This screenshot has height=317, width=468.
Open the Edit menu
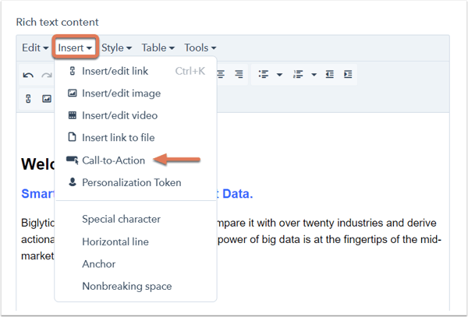click(x=35, y=48)
